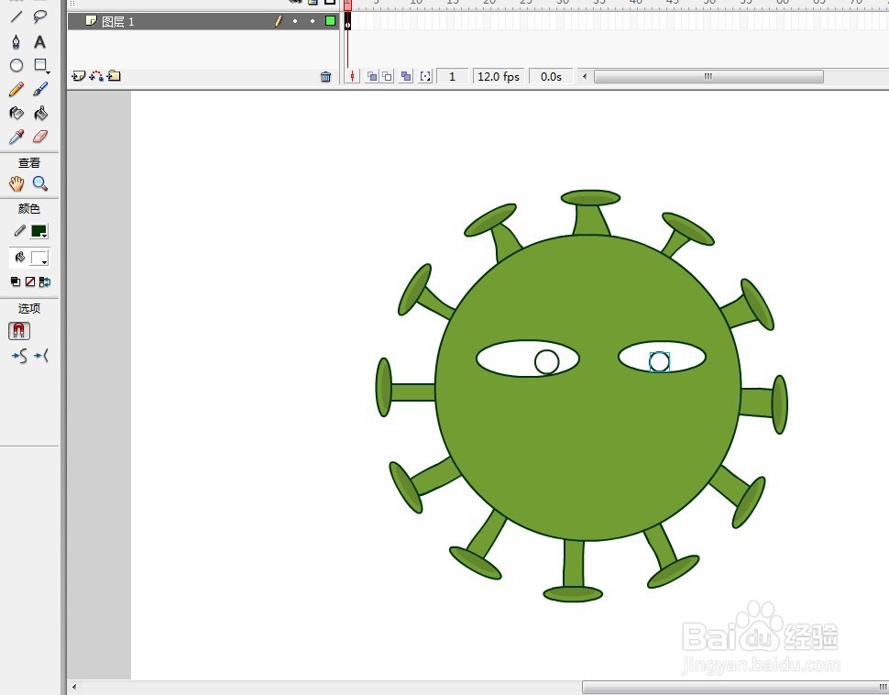Toggle Onion Skin Outlines

point(388,76)
